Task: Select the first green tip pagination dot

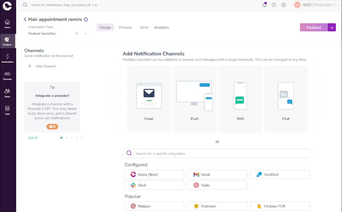Action: click(x=61, y=138)
